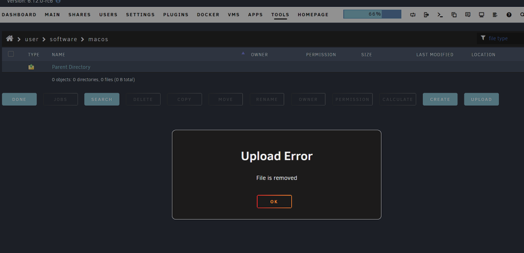Viewport: 524px width, 253px height.
Task: Click the SEARCH button
Action: point(102,99)
